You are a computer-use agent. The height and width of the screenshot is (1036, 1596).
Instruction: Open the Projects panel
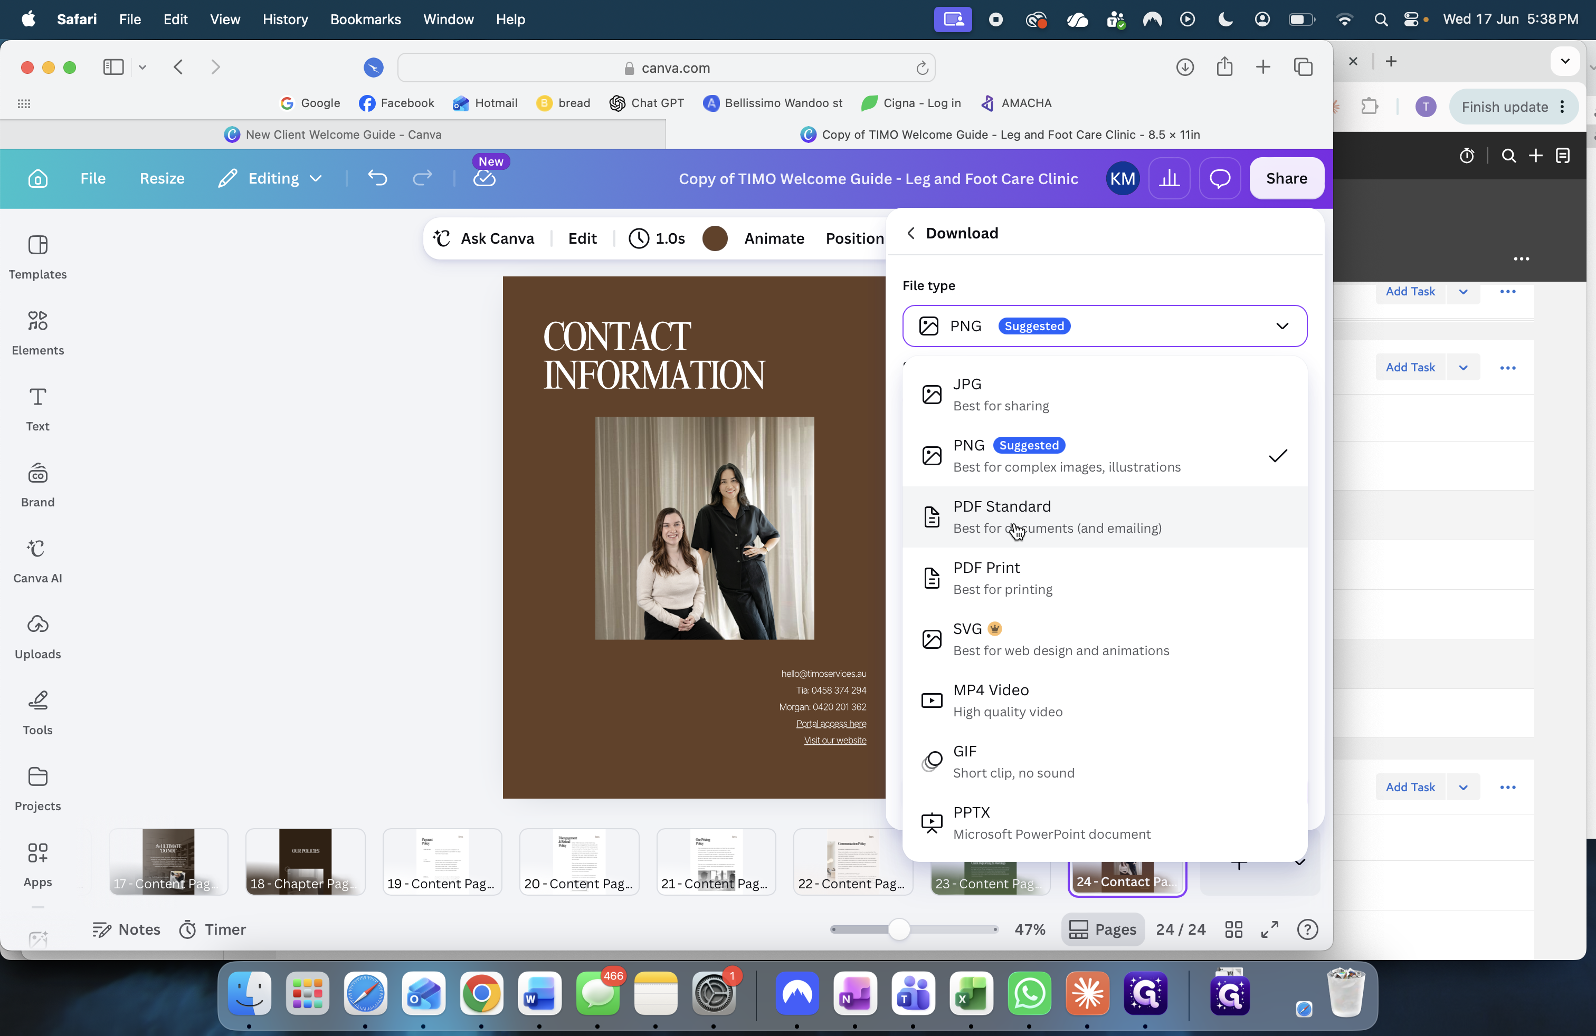click(37, 788)
